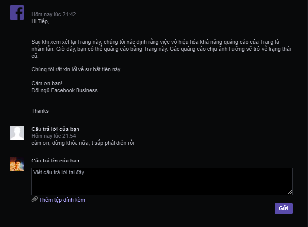This screenshot has width=308, height=227.
Task: Click the Hi Tiếp greeting line
Action: [40, 21]
